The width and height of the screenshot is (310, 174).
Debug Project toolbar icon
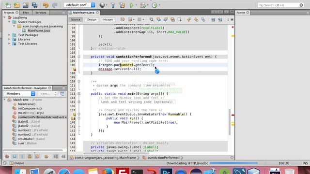[x=143, y=5]
